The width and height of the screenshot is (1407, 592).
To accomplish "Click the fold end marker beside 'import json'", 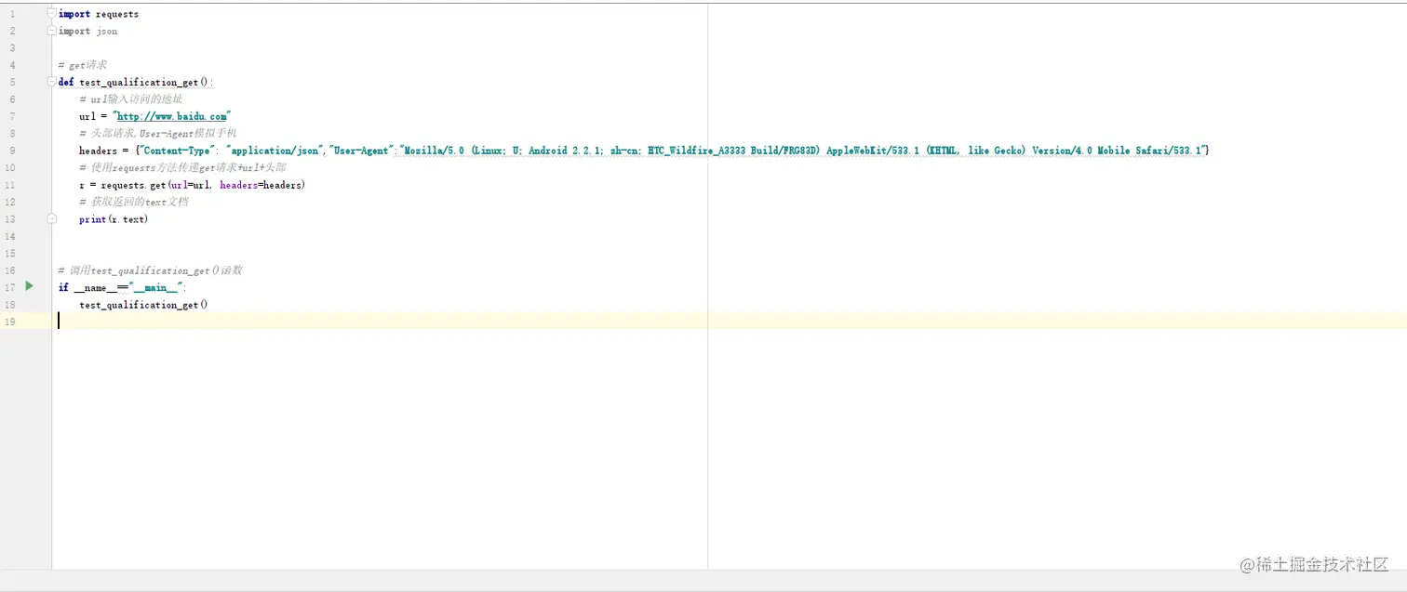I will [52, 31].
